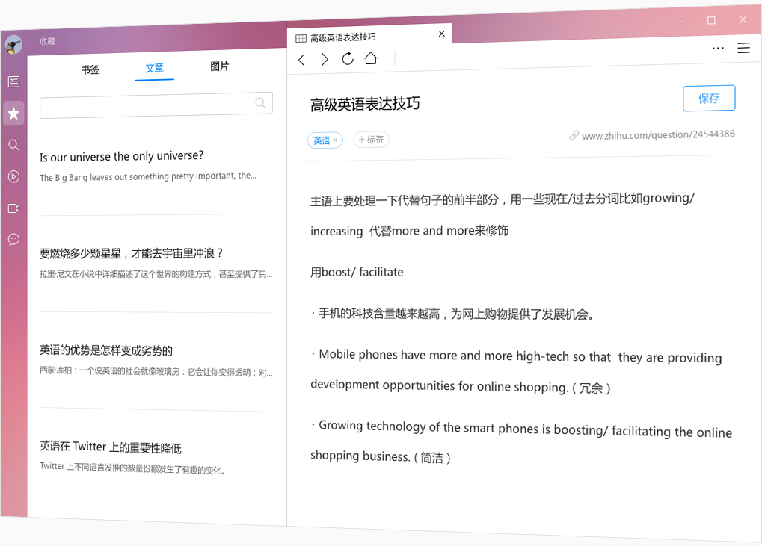762x546 pixels.
Task: Open the search icon in sidebar
Action: 13,145
